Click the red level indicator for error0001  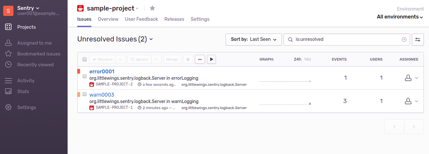(79, 71)
